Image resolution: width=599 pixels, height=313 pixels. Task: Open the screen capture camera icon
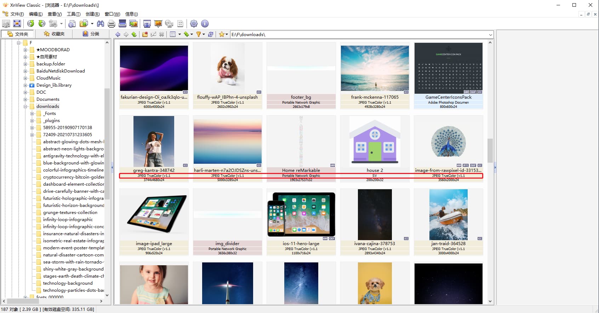147,24
